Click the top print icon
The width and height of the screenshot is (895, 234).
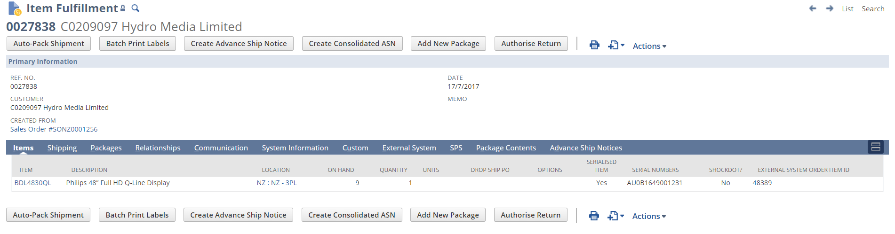click(594, 45)
